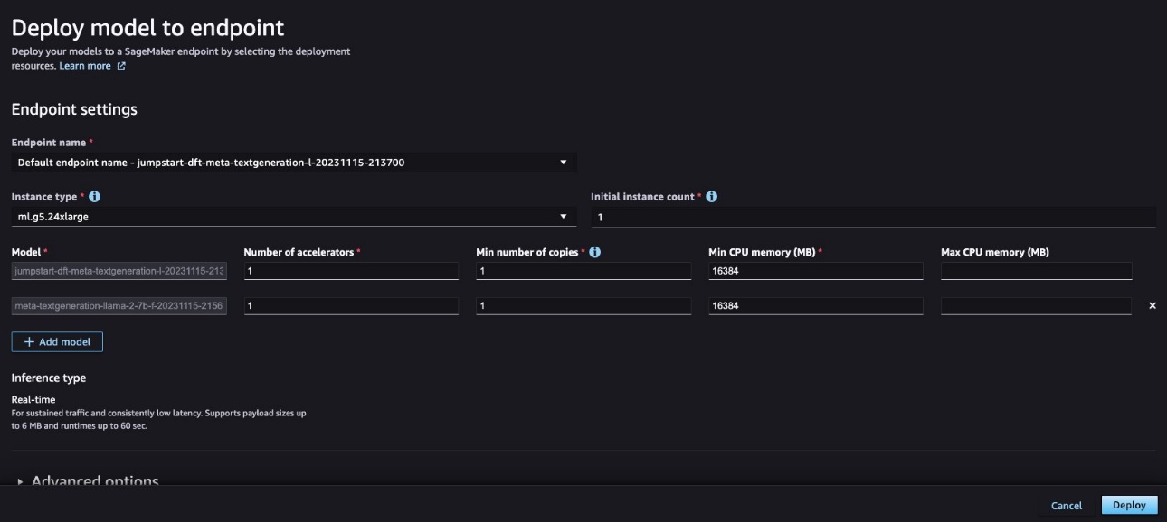Click the Inference type label
Image resolution: width=1167 pixels, height=522 pixels.
point(49,378)
